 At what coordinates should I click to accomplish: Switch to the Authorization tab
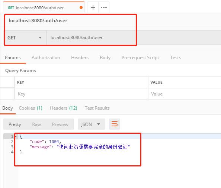click(x=46, y=58)
